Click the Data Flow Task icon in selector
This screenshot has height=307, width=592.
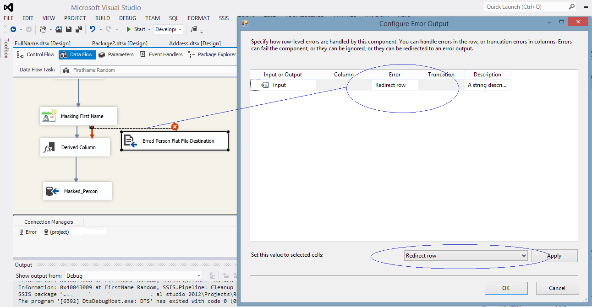pyautogui.click(x=66, y=70)
